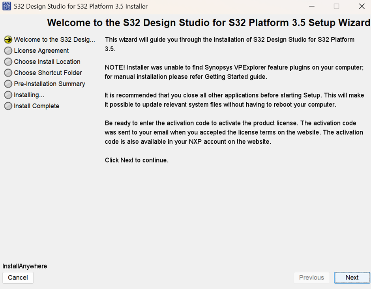371x289 pixels.
Task: Select the Pre-Installation Summary step label
Action: (49, 84)
